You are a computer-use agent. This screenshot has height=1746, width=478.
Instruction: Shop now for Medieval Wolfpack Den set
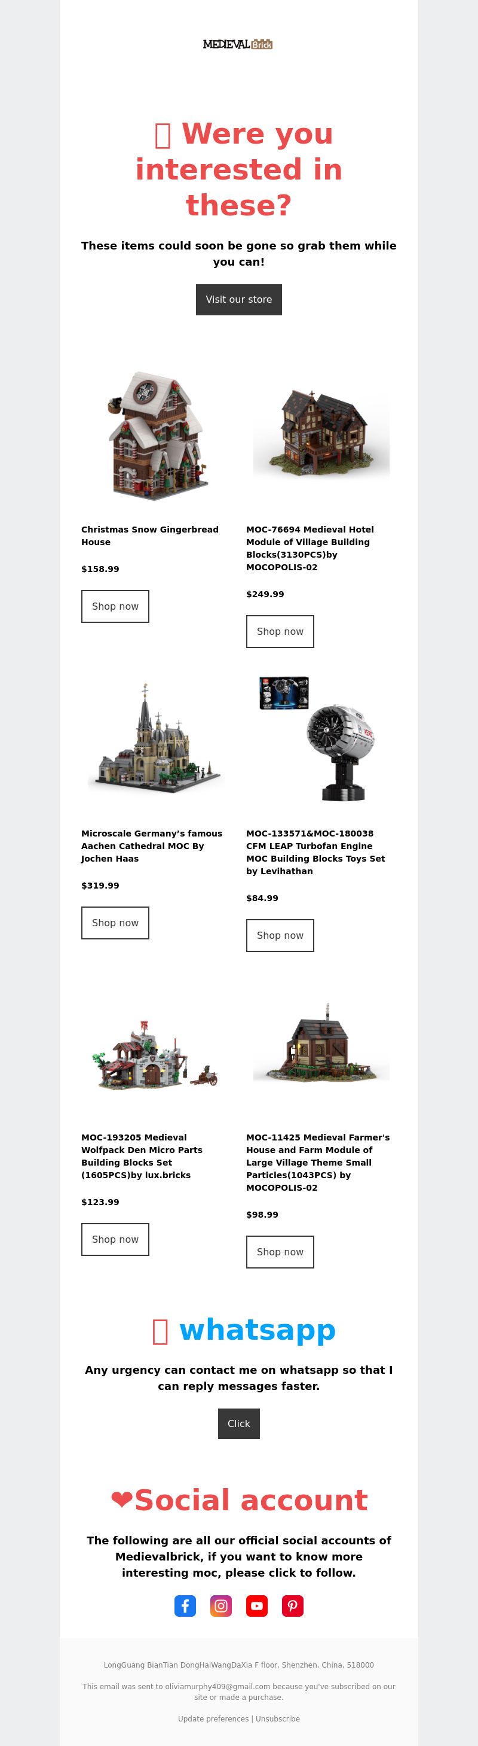115,1240
